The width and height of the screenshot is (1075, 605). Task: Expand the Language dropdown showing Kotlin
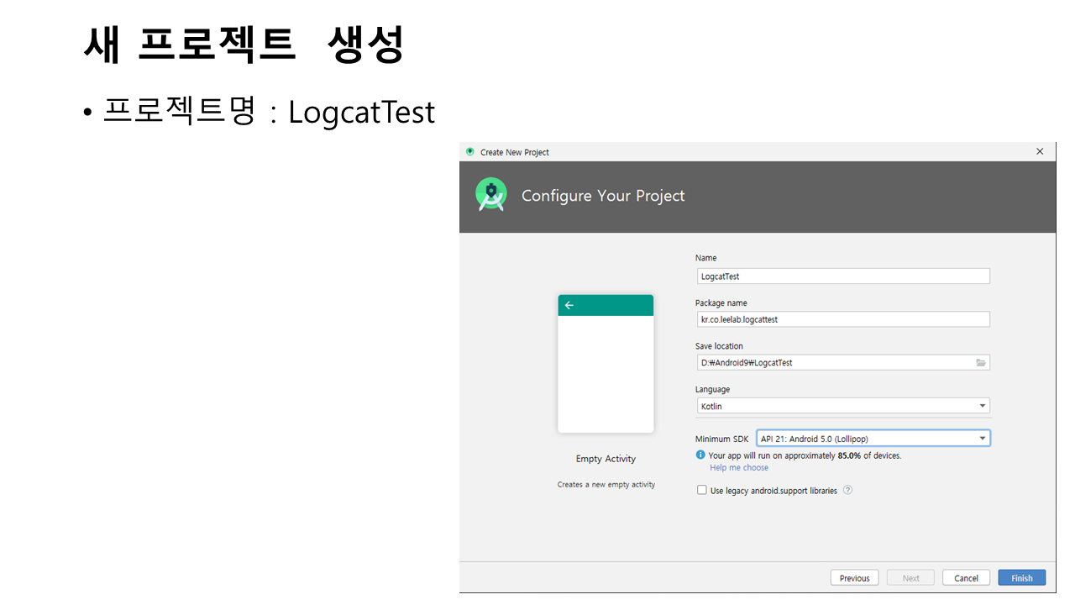[842, 407]
